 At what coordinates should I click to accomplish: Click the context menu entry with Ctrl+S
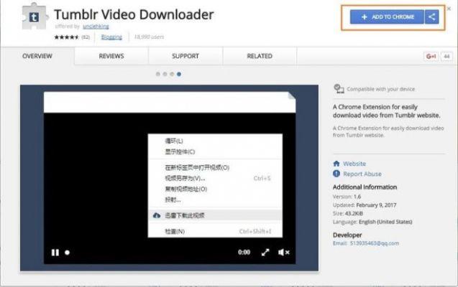coord(215,179)
